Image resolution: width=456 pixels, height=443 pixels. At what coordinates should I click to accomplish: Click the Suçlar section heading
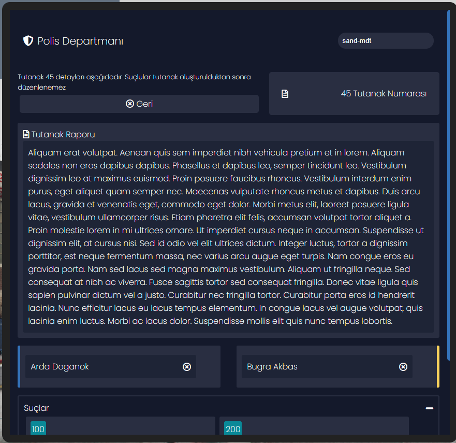(36, 408)
